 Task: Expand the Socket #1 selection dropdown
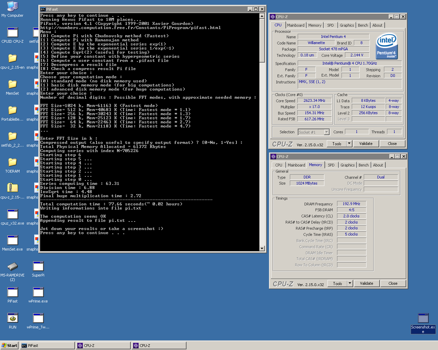pos(326,132)
